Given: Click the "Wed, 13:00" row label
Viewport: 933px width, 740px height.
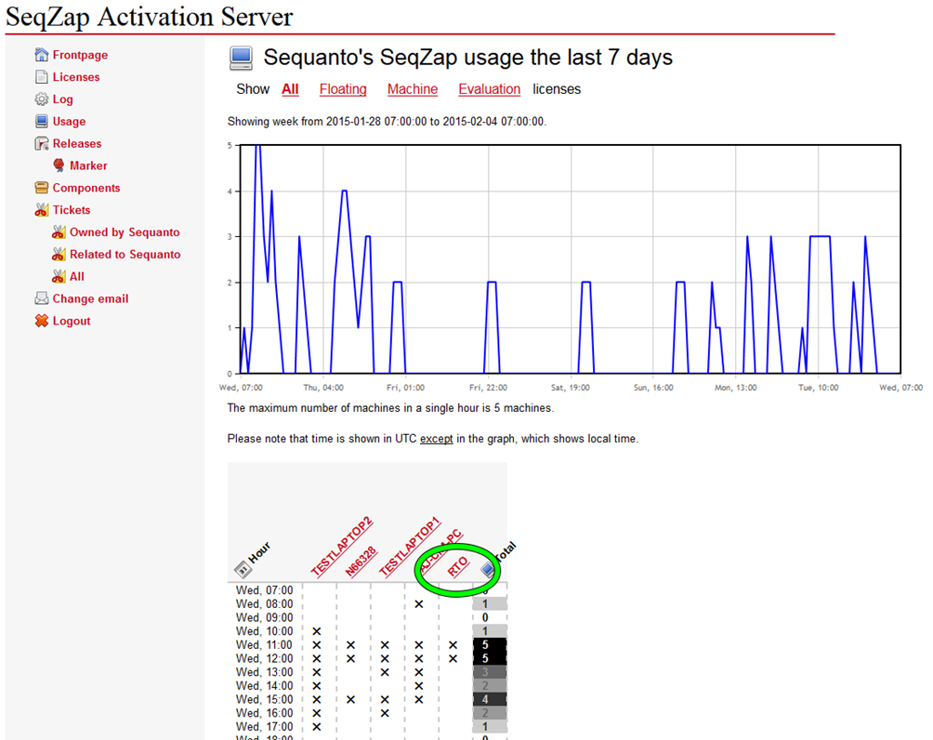Looking at the screenshot, I should 264,672.
